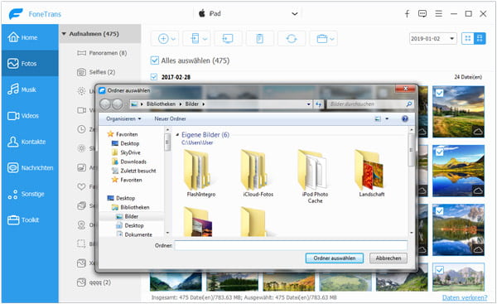Click the back arrow in folder dialog
This screenshot has width=497, height=304.
coord(105,104)
